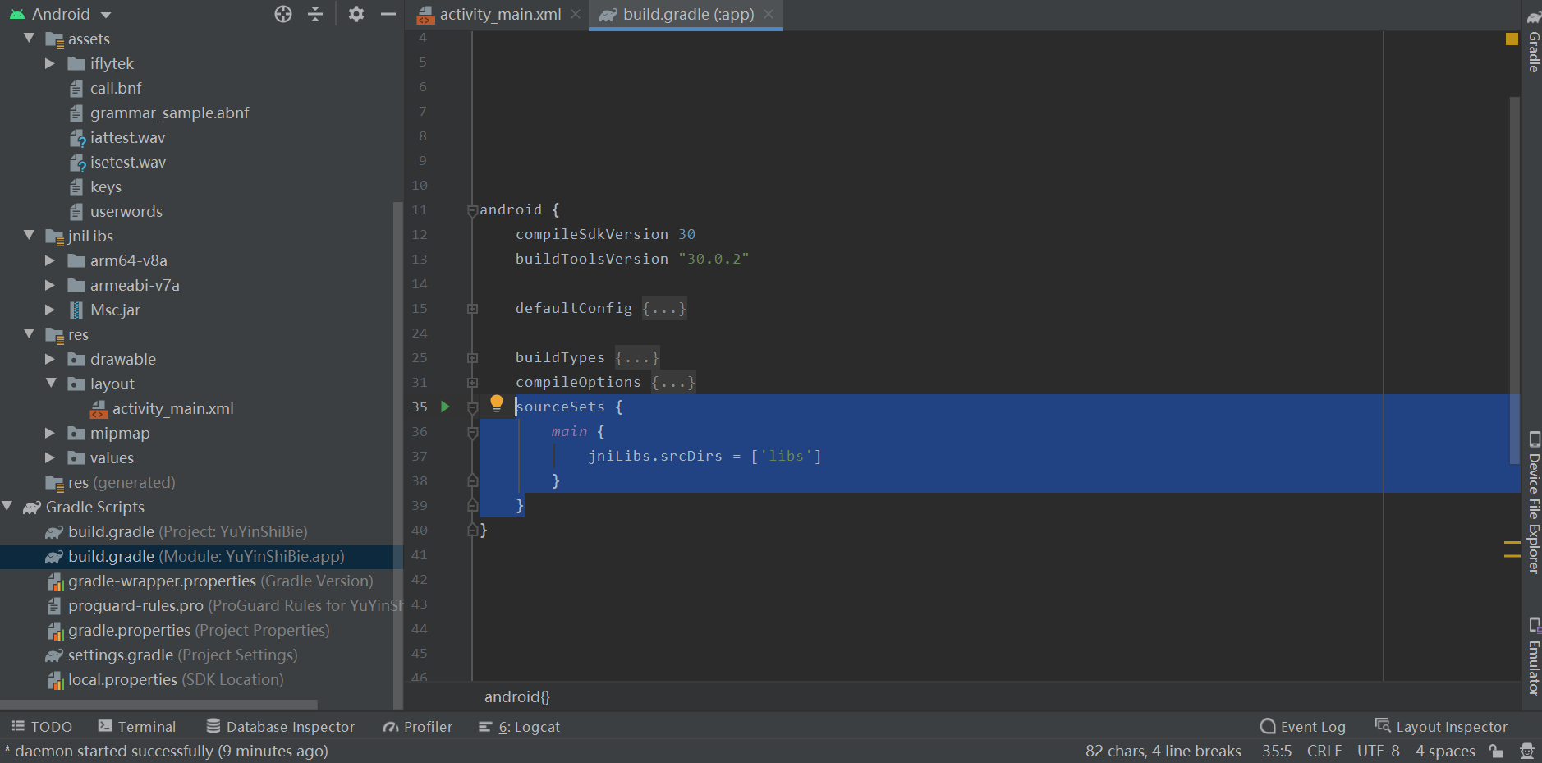
Task: Expand the mipmap folder
Action: (50, 433)
